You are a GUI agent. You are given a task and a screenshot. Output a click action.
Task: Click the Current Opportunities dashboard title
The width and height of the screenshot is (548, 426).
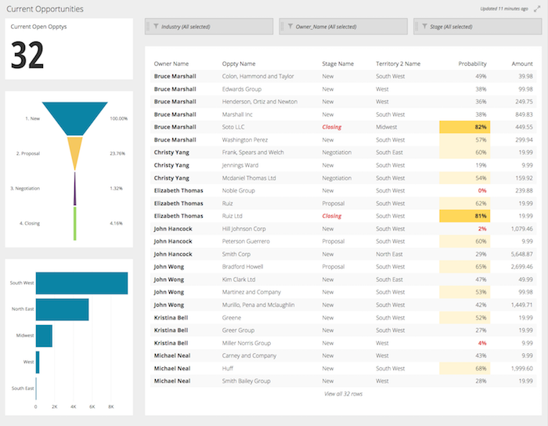(45, 9)
